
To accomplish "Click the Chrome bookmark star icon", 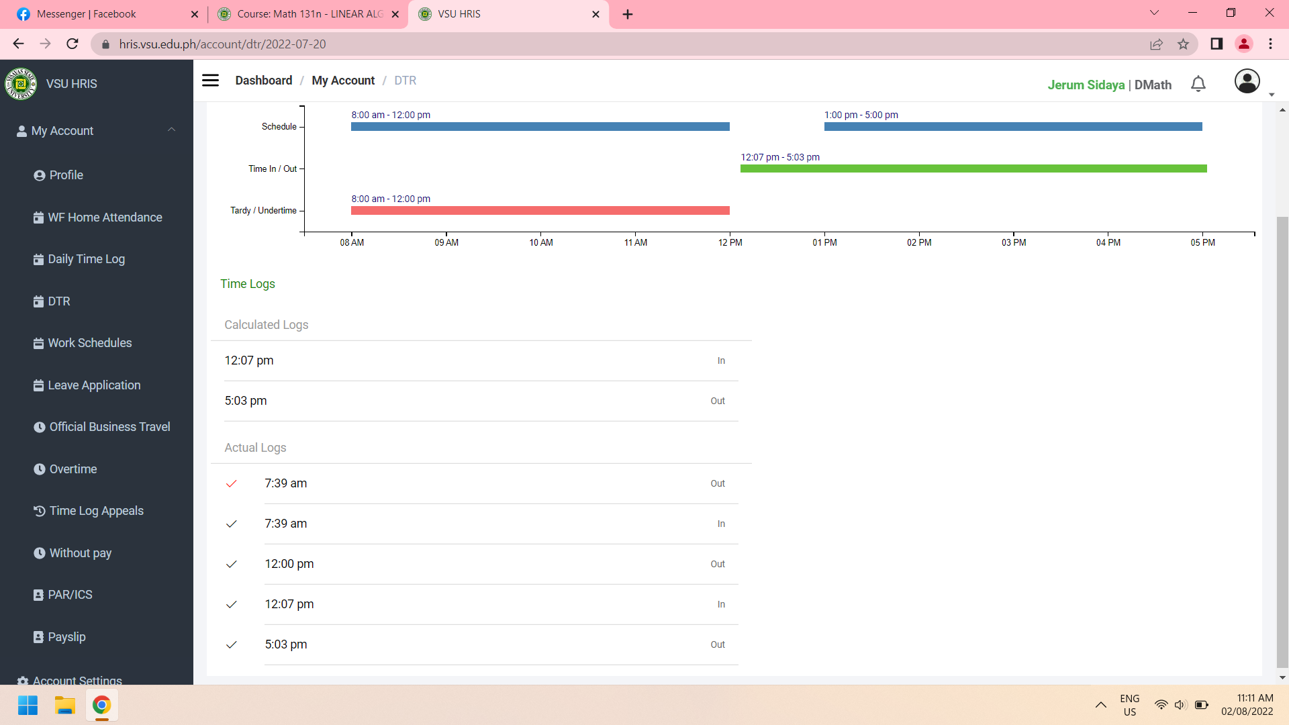I will pos(1183,44).
